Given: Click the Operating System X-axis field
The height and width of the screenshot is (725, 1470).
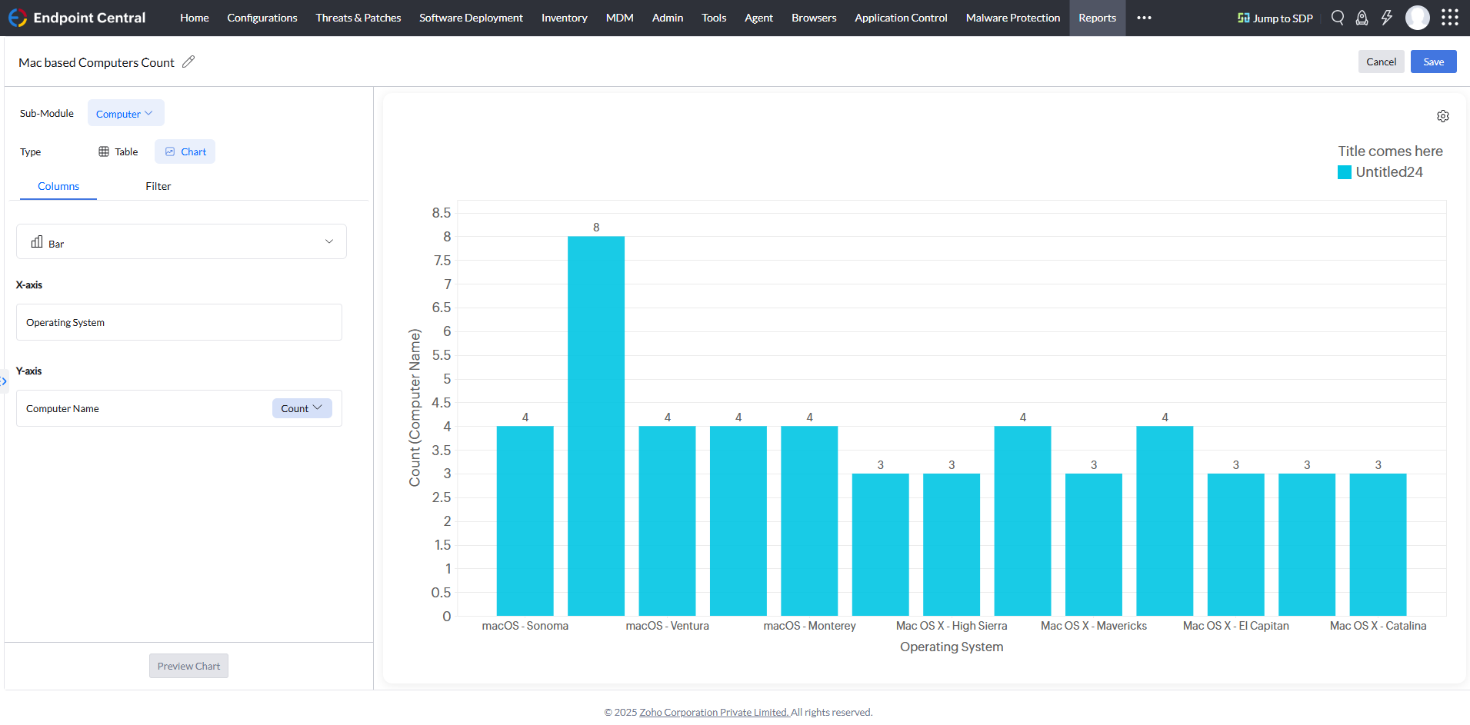Looking at the screenshot, I should (x=178, y=322).
